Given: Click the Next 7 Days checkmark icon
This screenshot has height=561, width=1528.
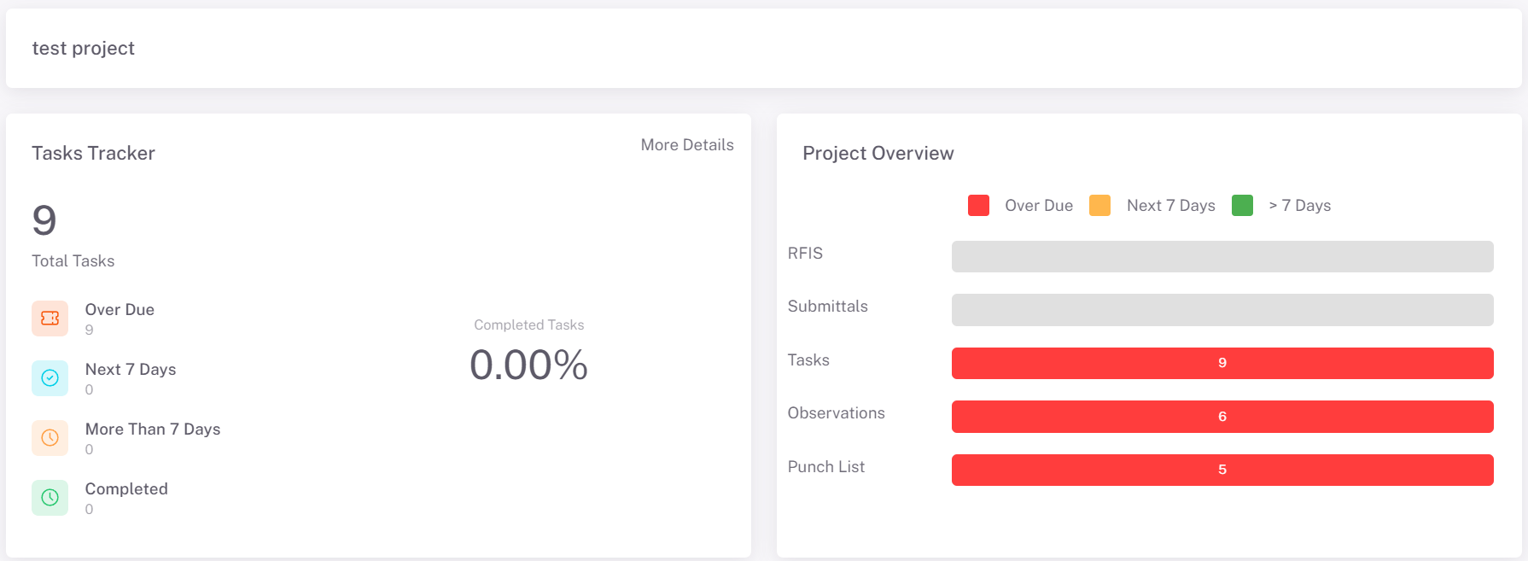Looking at the screenshot, I should pos(50,378).
